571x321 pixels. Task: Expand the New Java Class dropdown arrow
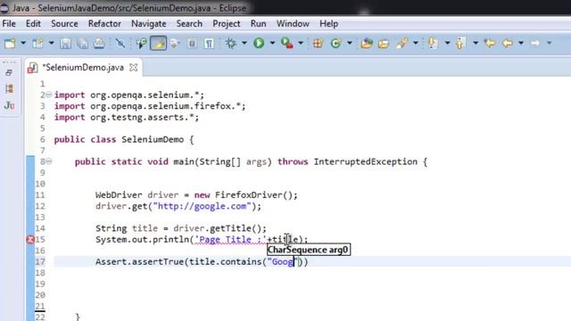point(350,44)
